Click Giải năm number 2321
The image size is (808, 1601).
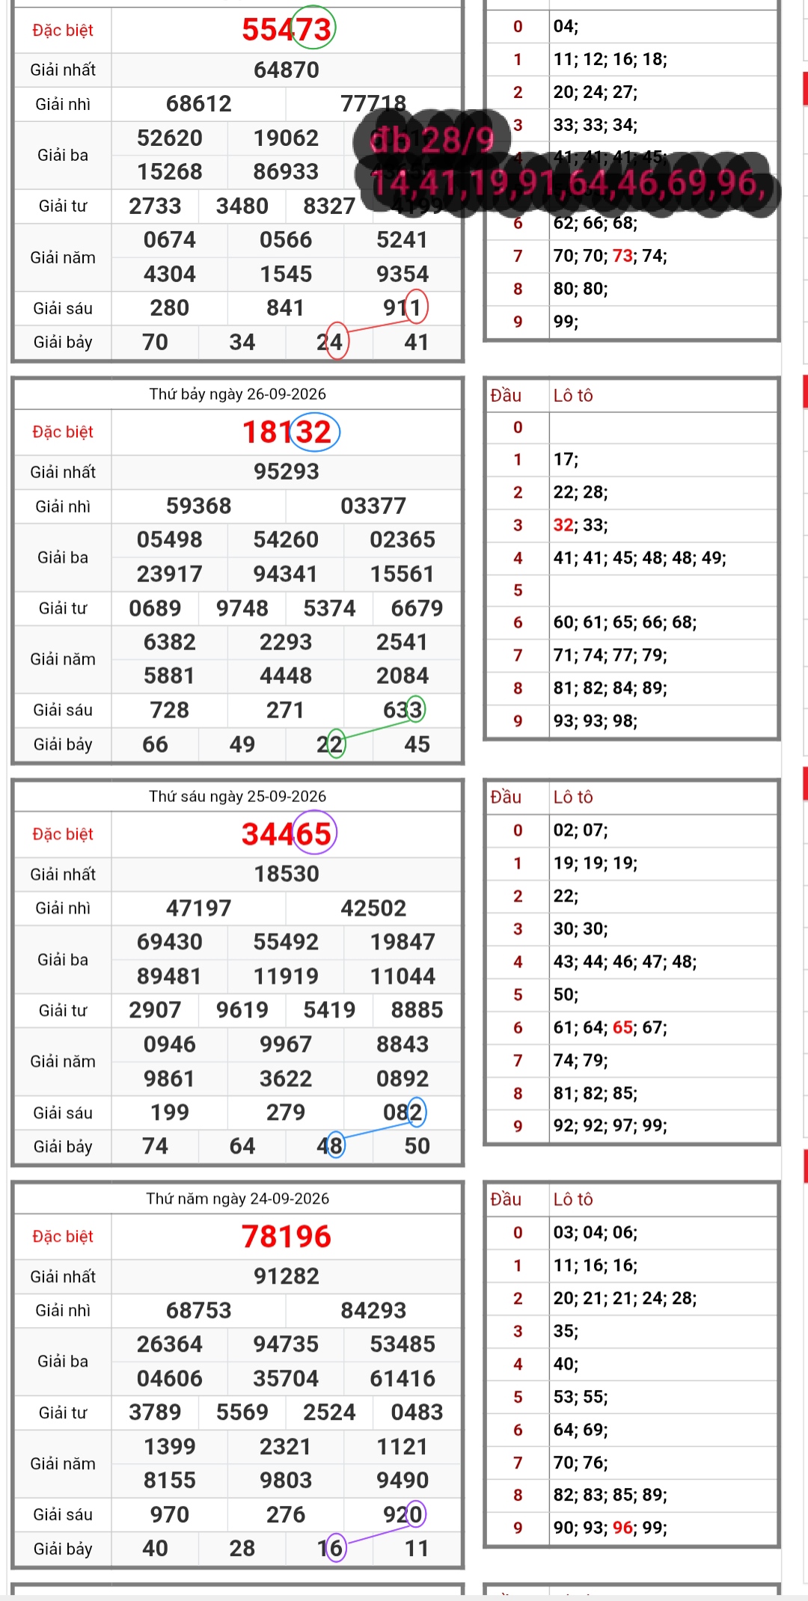point(286,1447)
